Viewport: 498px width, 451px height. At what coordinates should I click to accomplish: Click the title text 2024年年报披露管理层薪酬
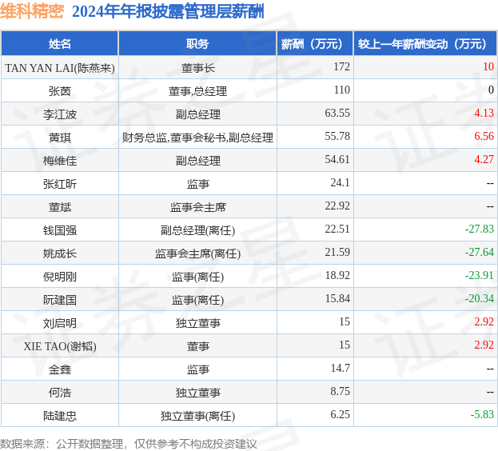(168, 12)
